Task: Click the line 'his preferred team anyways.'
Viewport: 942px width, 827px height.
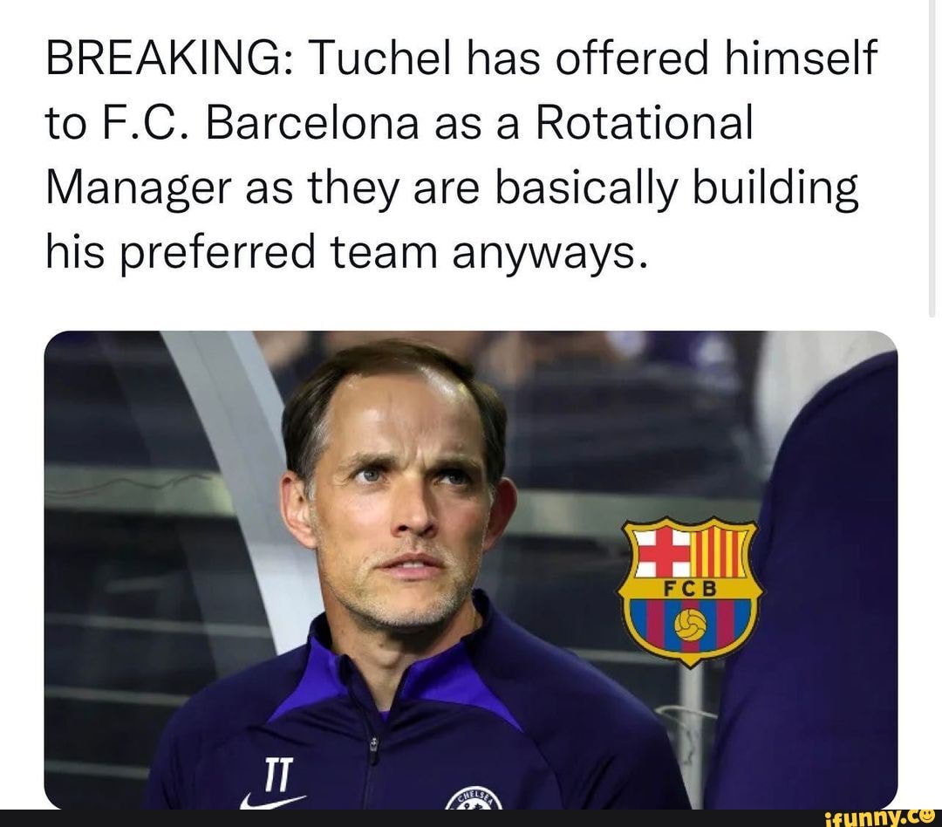Action: tap(347, 252)
